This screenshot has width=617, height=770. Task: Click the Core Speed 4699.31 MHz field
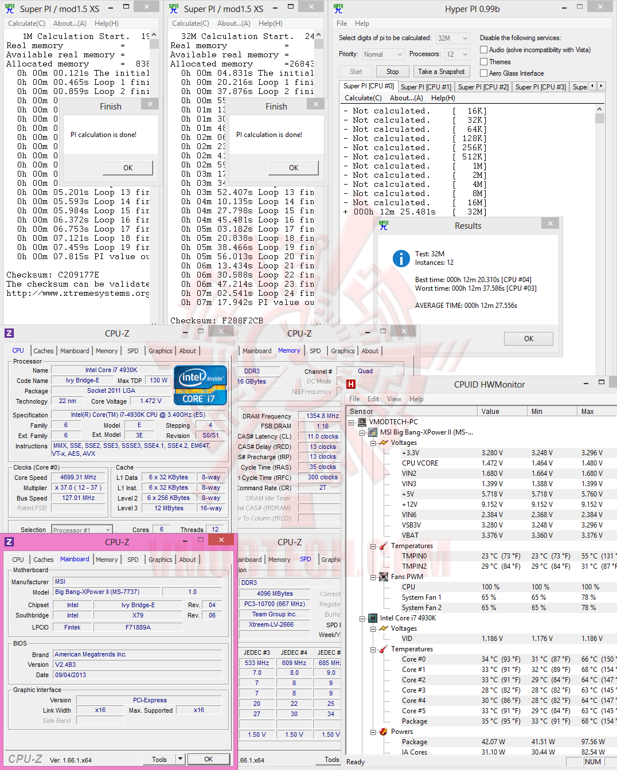click(79, 477)
